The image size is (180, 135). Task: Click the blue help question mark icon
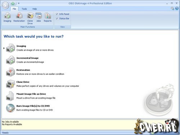177,8
